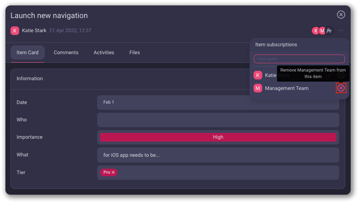
Task: Open the empty Who field
Action: point(218,120)
